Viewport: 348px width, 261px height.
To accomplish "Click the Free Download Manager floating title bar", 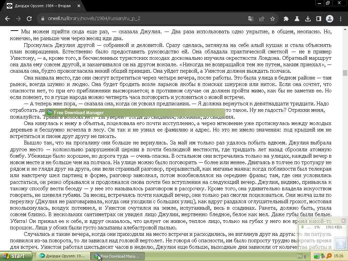I will point(135,112).
